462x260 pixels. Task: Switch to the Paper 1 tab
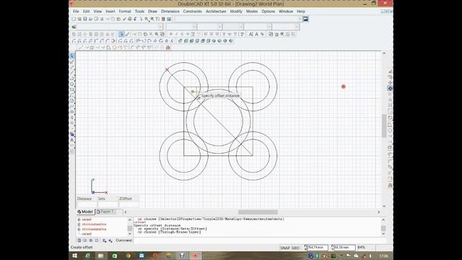pos(105,212)
